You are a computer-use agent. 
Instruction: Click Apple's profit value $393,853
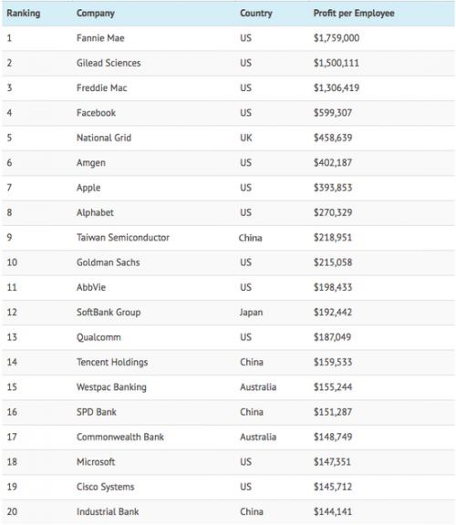tap(333, 188)
